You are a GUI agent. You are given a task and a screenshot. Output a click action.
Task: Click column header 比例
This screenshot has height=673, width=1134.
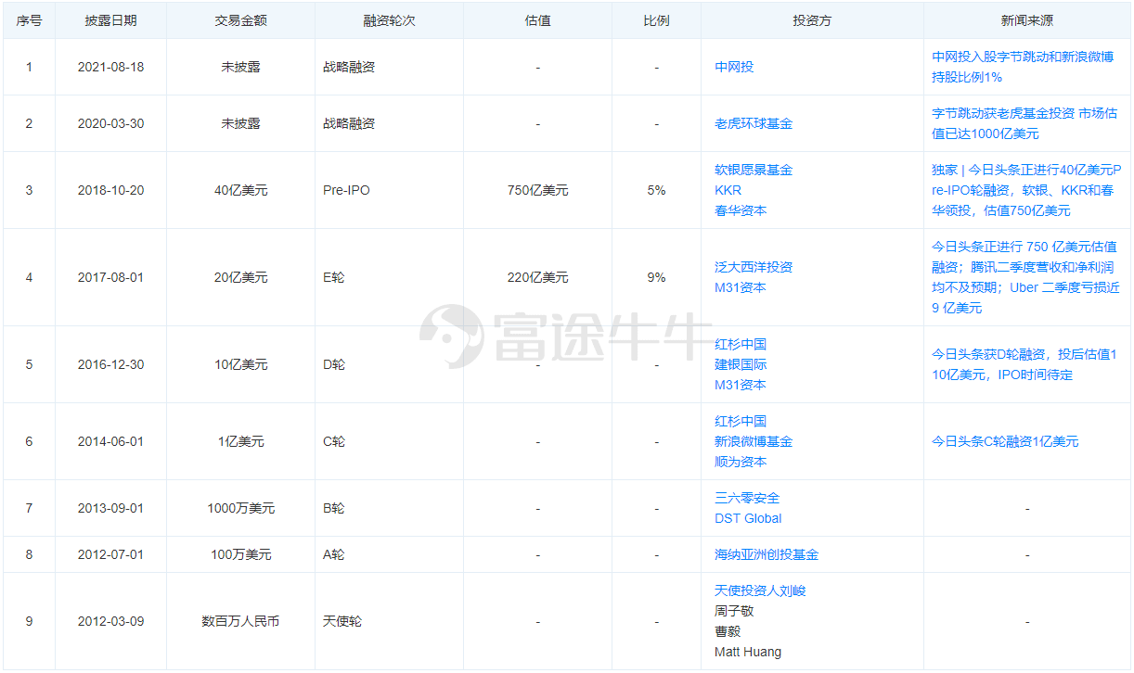coord(656,19)
